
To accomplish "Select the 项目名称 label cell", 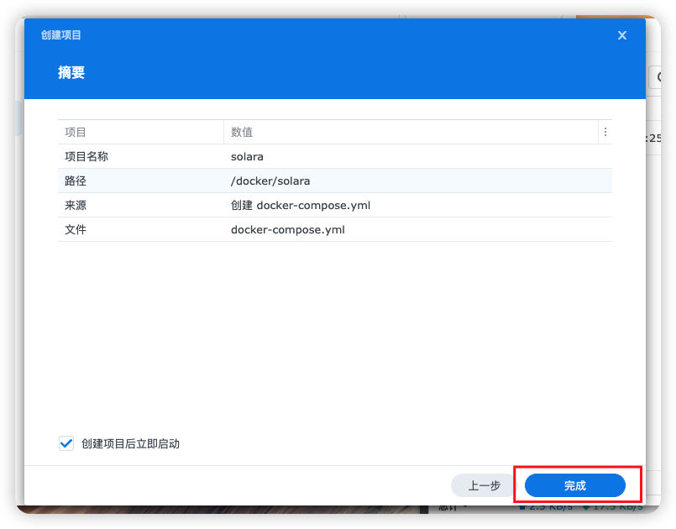I will [x=86, y=156].
